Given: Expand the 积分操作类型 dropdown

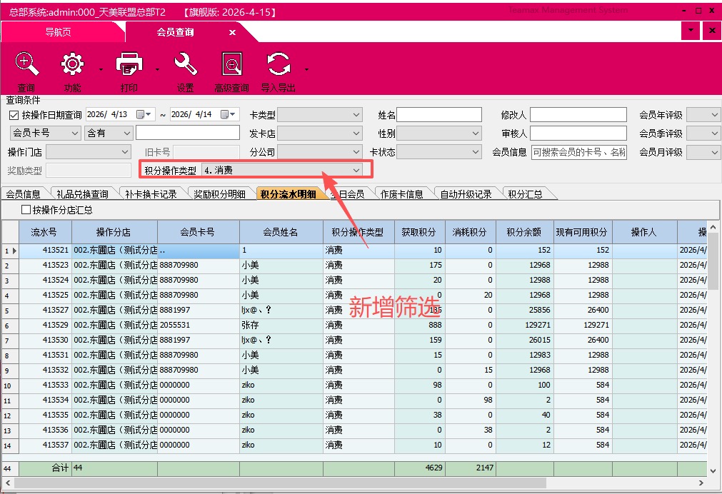Looking at the screenshot, I should (356, 171).
